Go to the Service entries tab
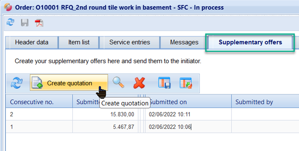 pyautogui.click(x=129, y=43)
